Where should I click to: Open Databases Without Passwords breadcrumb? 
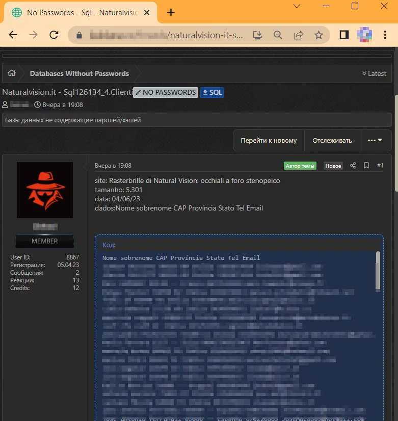click(79, 73)
